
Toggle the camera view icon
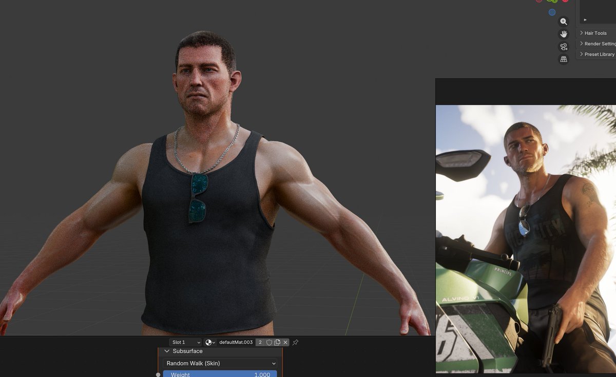564,47
